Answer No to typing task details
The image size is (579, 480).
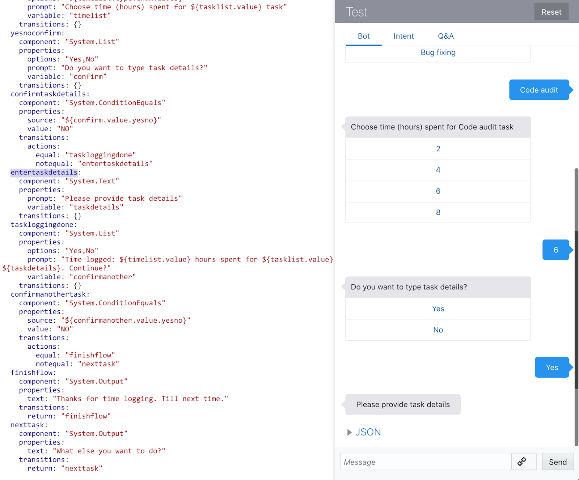point(438,330)
